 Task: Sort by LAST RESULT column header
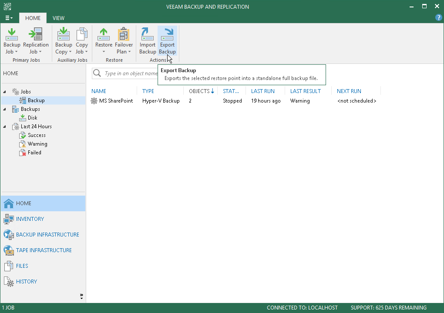click(306, 91)
